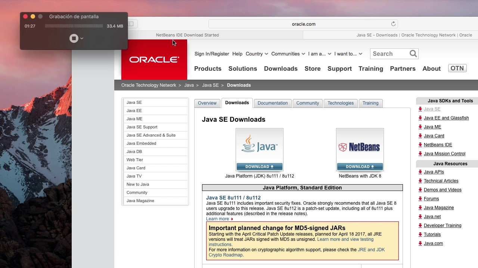Open Java APIs resource link

434,172
